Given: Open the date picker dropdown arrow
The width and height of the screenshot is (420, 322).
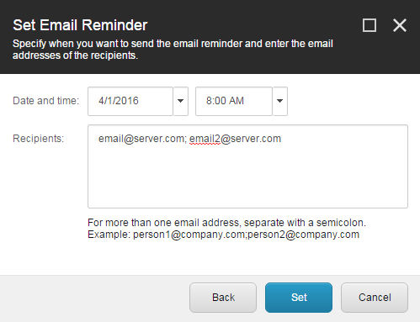Looking at the screenshot, I should (x=181, y=101).
